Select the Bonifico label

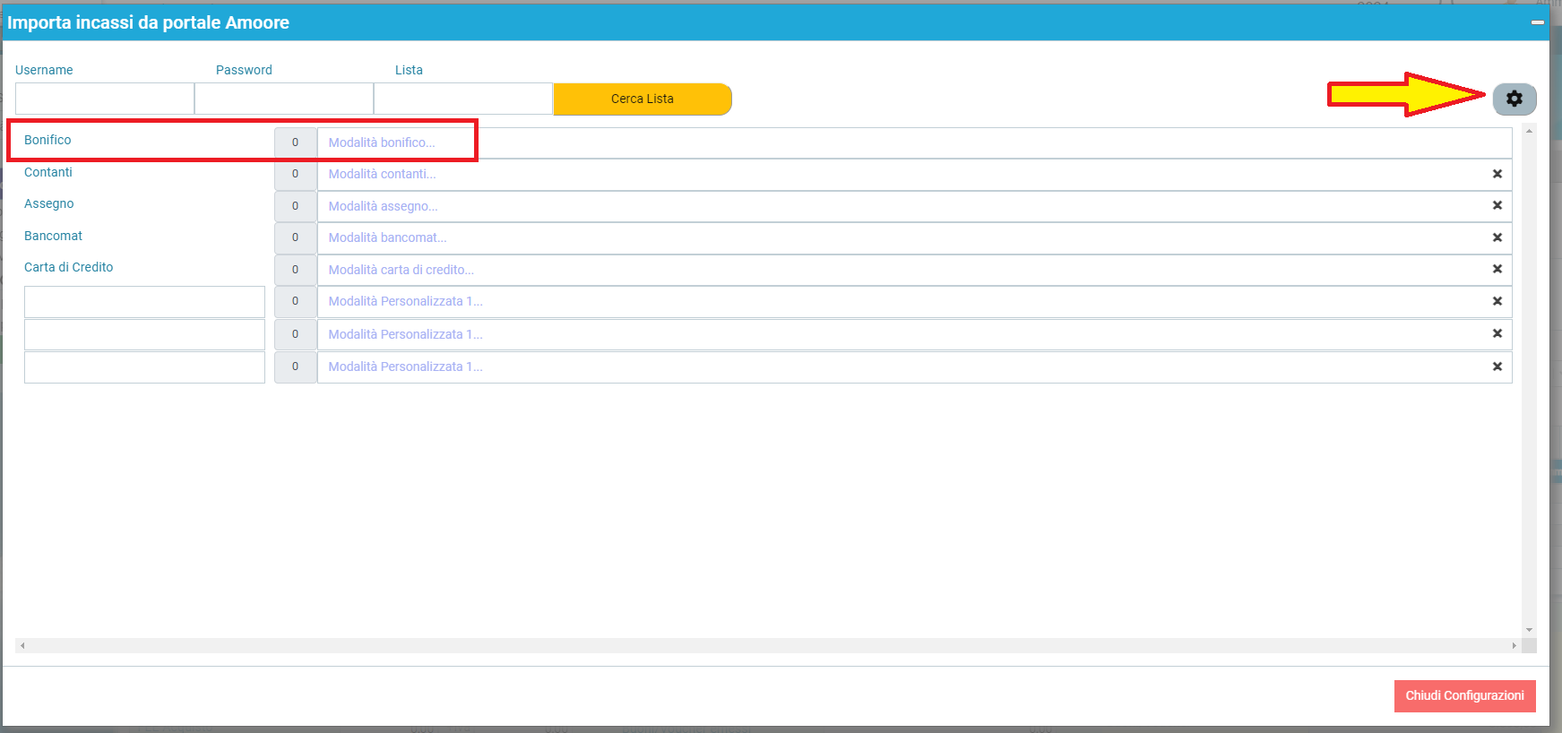click(47, 140)
